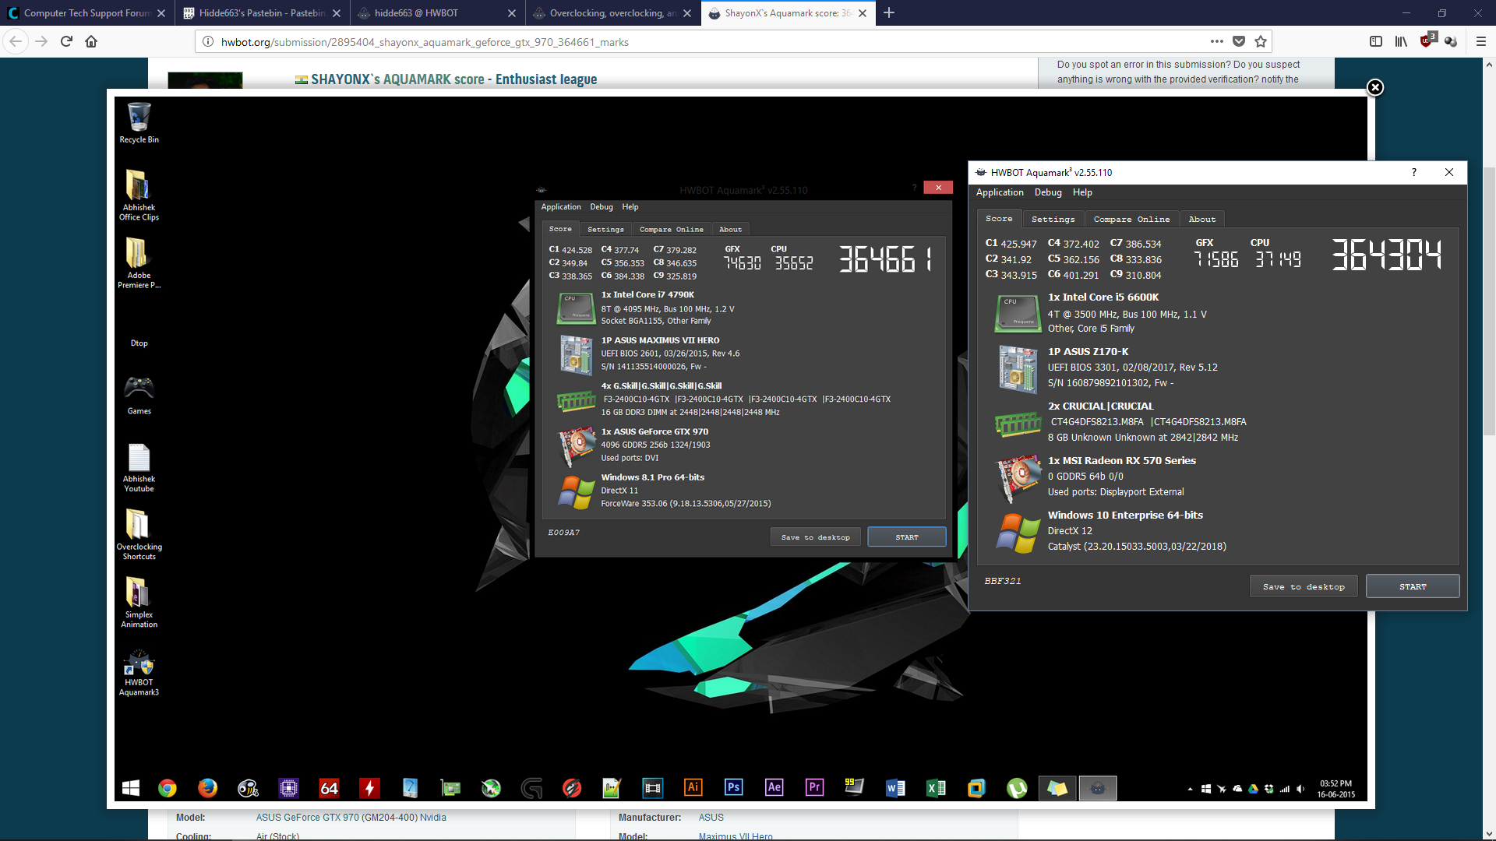Screen dimensions: 1496x841
Task: Open the Maximus VII Hero model link
Action: [736, 836]
